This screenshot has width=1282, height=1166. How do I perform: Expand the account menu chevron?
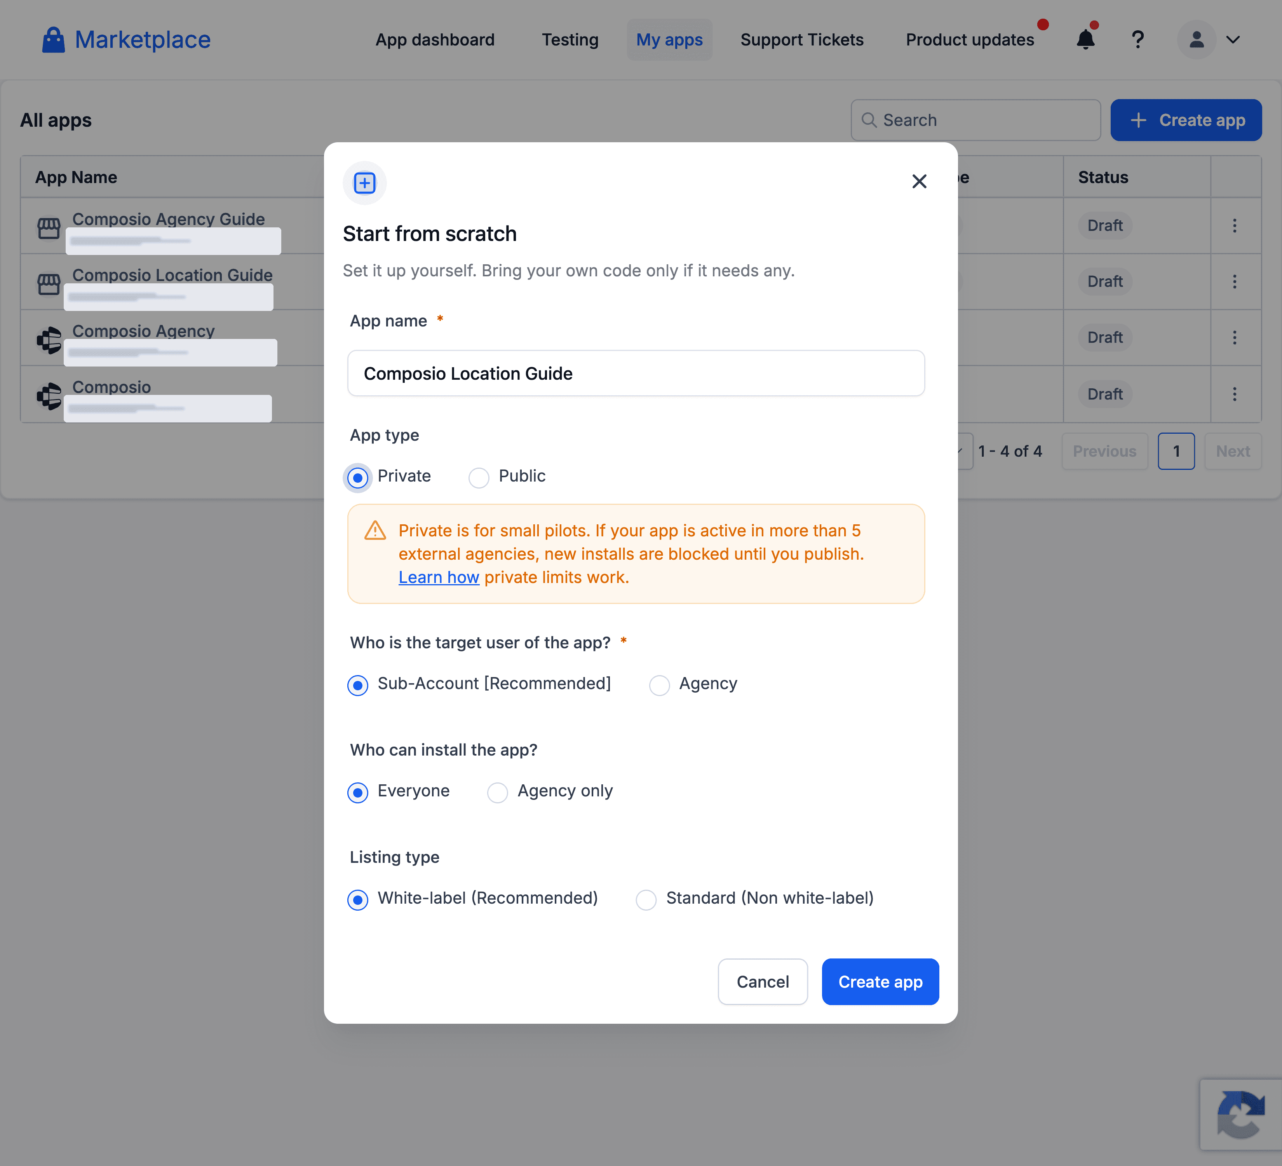coord(1232,39)
